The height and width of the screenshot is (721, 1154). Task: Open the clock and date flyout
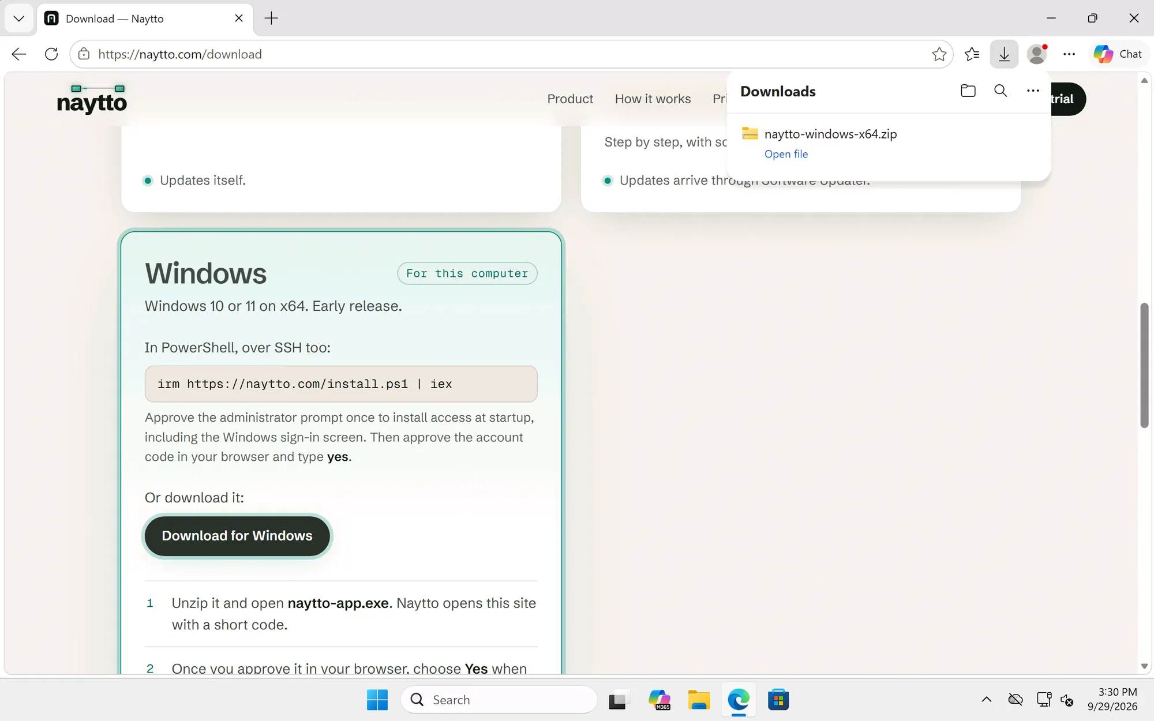click(x=1112, y=699)
